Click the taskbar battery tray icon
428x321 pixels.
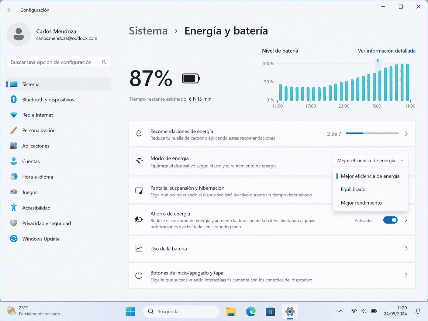(374, 311)
